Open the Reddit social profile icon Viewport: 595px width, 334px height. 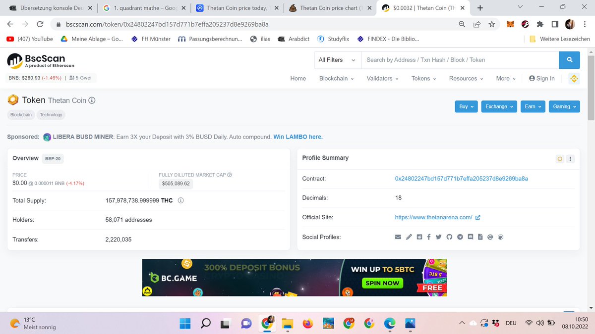[x=419, y=237]
